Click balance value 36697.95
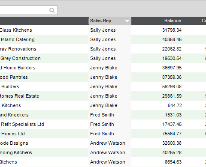 tap(172, 68)
